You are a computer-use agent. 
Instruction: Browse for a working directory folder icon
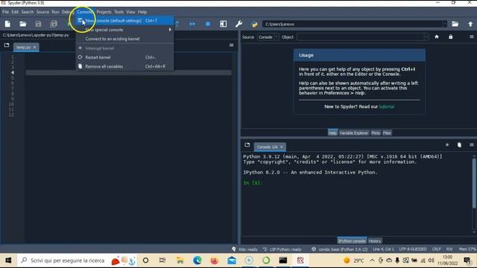coord(455,24)
